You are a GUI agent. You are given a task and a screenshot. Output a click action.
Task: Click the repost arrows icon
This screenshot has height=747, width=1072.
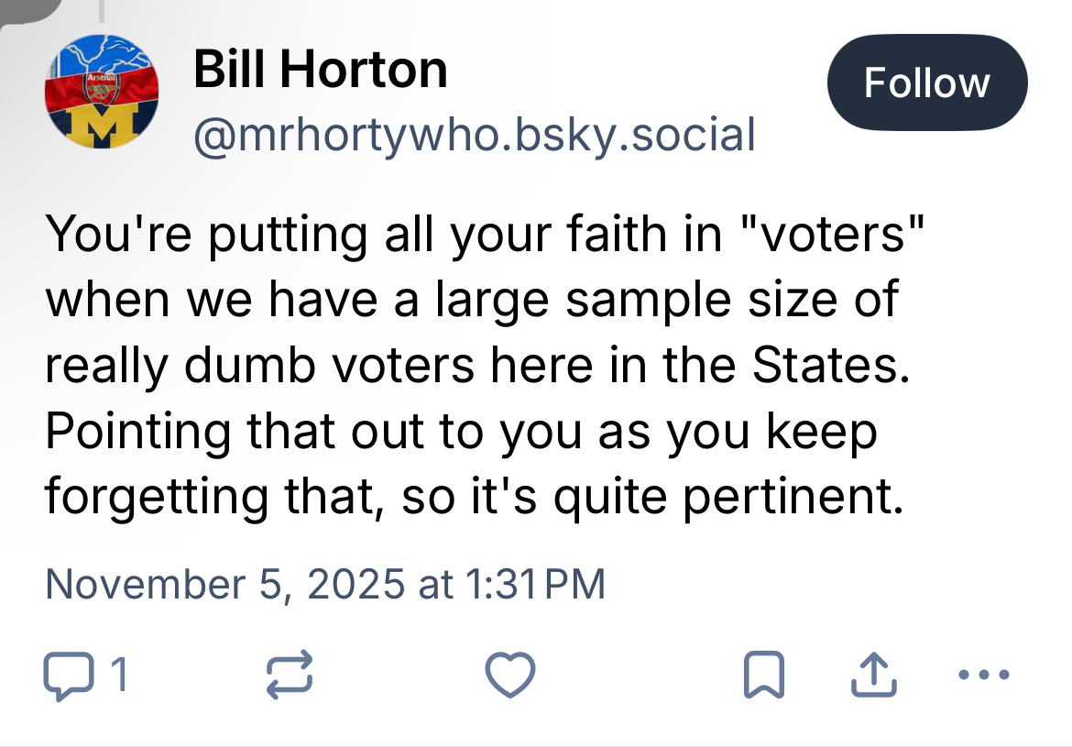click(290, 676)
